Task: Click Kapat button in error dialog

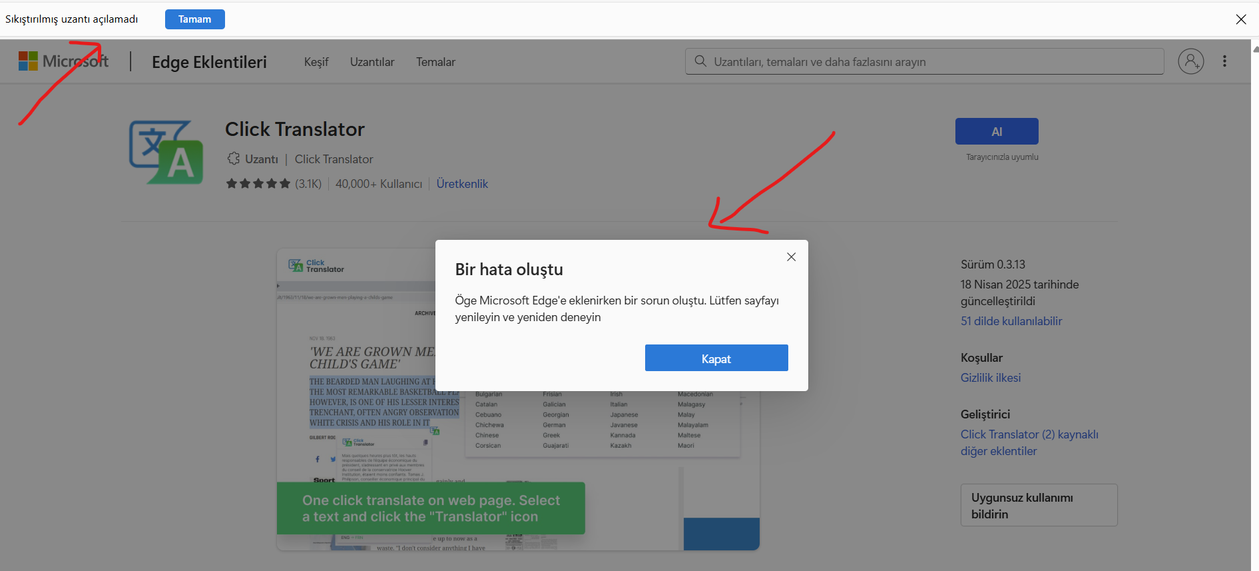Action: pyautogui.click(x=716, y=358)
